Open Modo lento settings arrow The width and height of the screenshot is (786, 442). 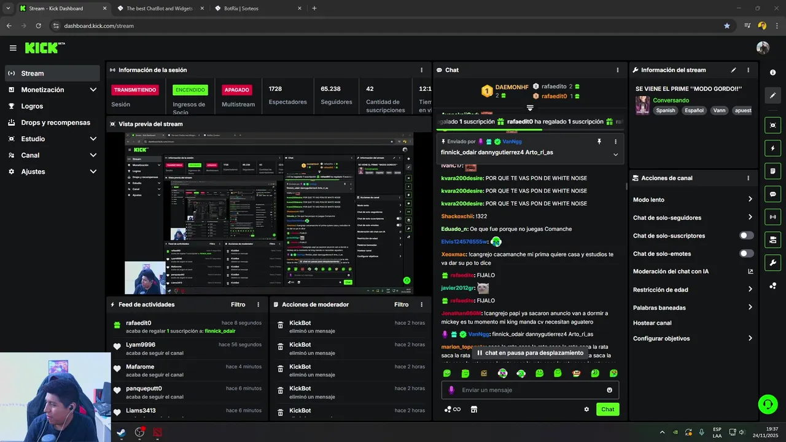click(x=750, y=200)
